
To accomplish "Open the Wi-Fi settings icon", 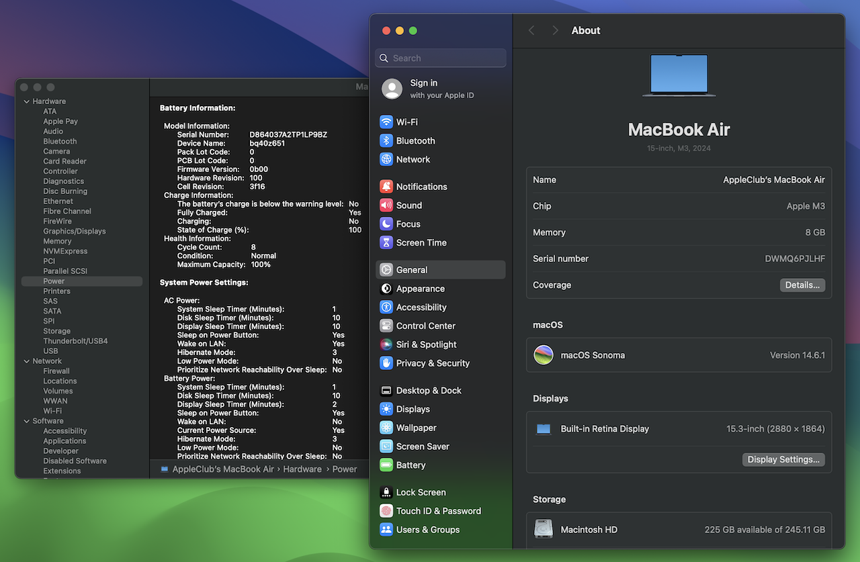I will [386, 122].
